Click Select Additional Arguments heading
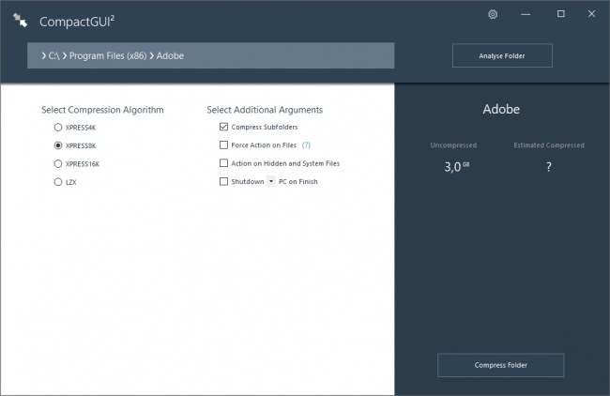This screenshot has width=610, height=396. [x=265, y=110]
